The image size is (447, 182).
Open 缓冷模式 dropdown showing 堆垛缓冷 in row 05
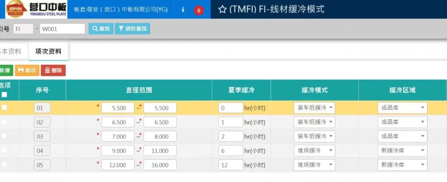(x=315, y=165)
